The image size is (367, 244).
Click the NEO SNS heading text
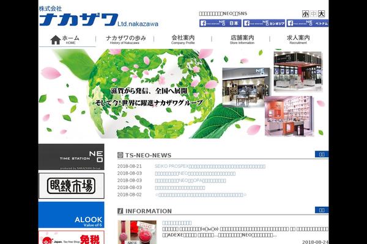(x=223, y=13)
